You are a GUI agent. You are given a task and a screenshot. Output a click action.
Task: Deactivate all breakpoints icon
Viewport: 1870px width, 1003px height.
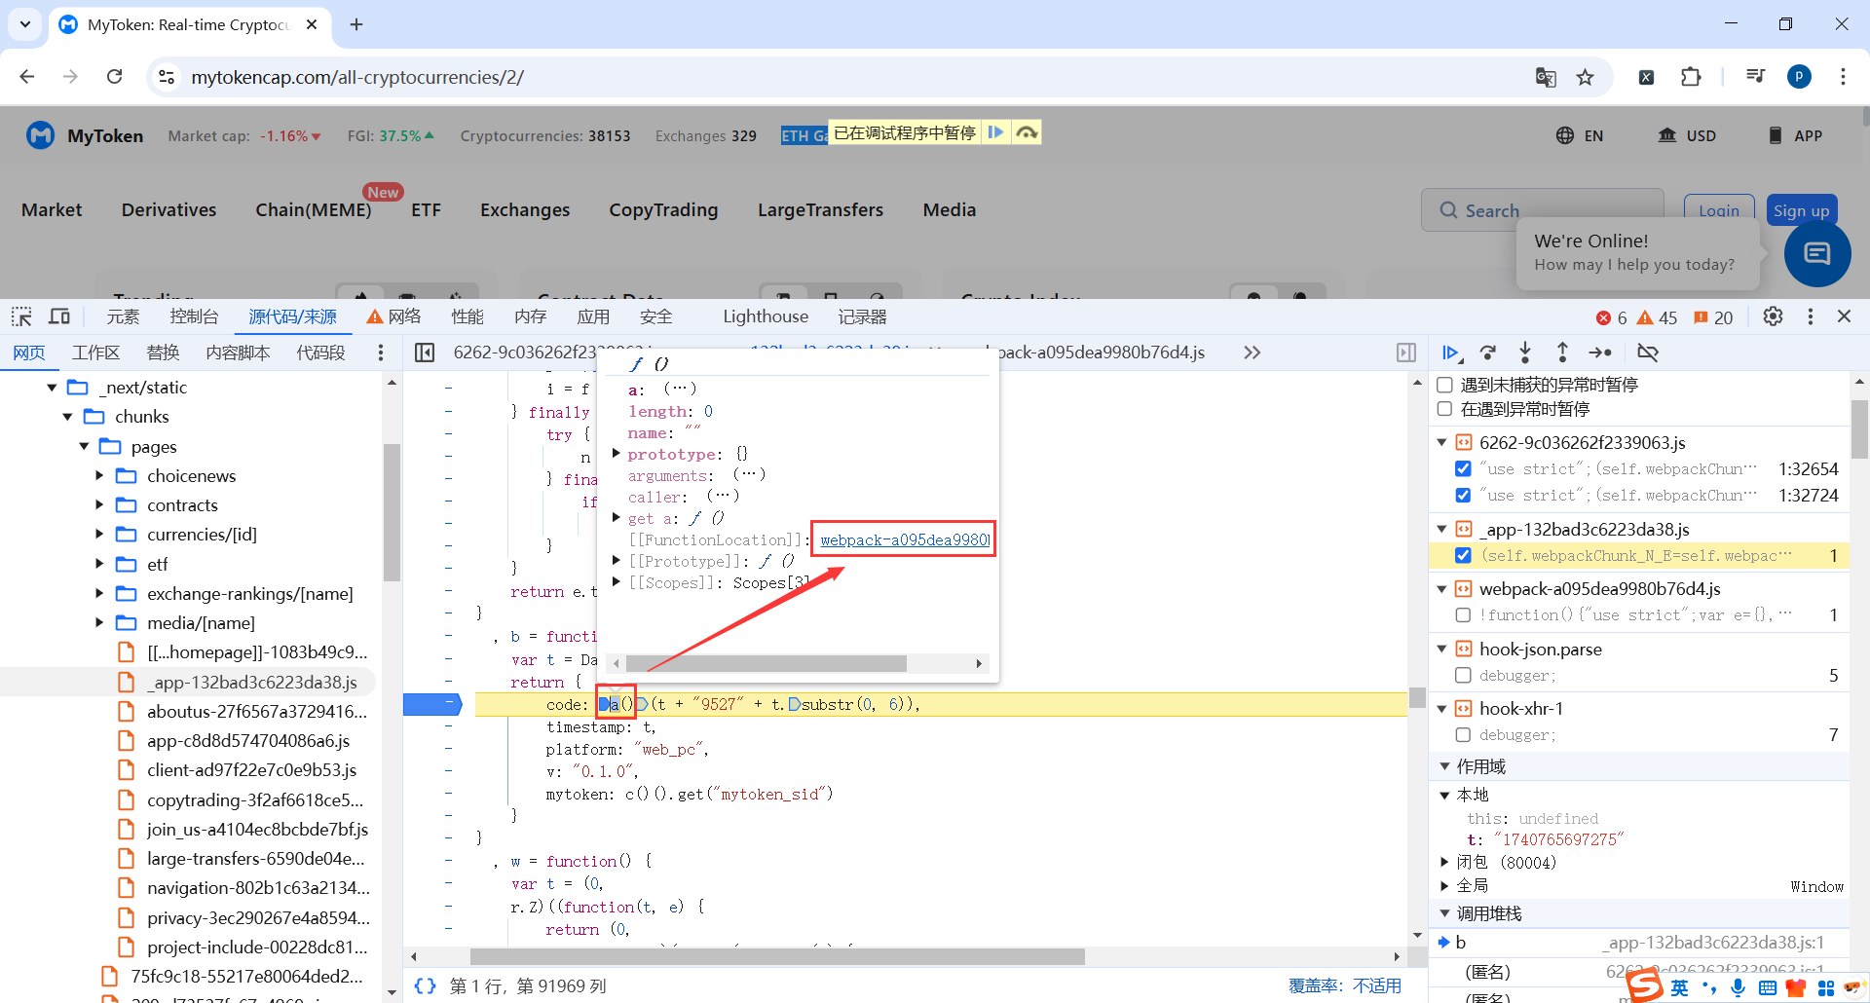[x=1648, y=353]
